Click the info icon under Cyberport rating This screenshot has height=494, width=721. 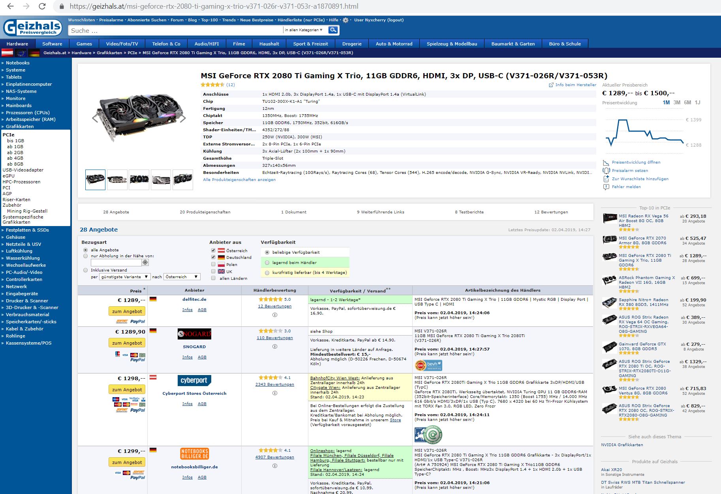point(275,393)
